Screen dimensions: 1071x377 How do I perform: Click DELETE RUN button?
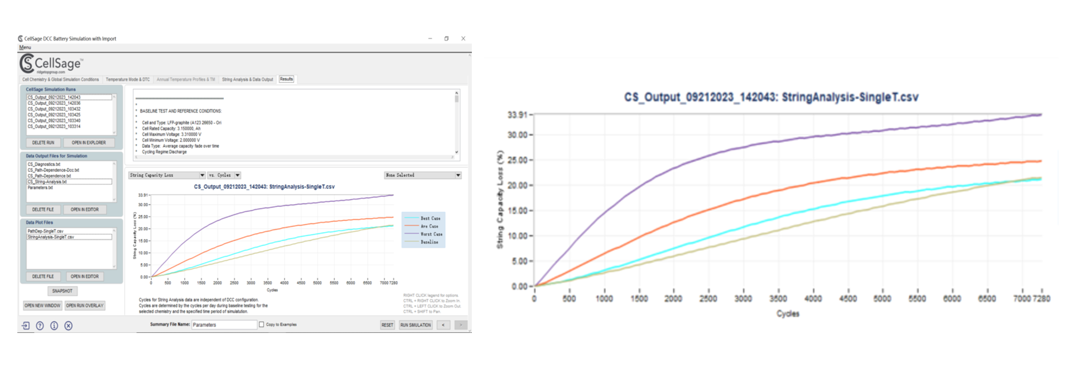(43, 143)
